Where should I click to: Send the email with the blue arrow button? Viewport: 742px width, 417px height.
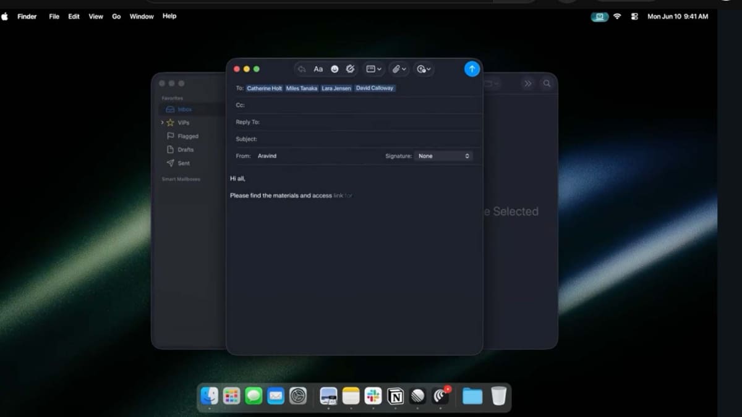(x=472, y=69)
